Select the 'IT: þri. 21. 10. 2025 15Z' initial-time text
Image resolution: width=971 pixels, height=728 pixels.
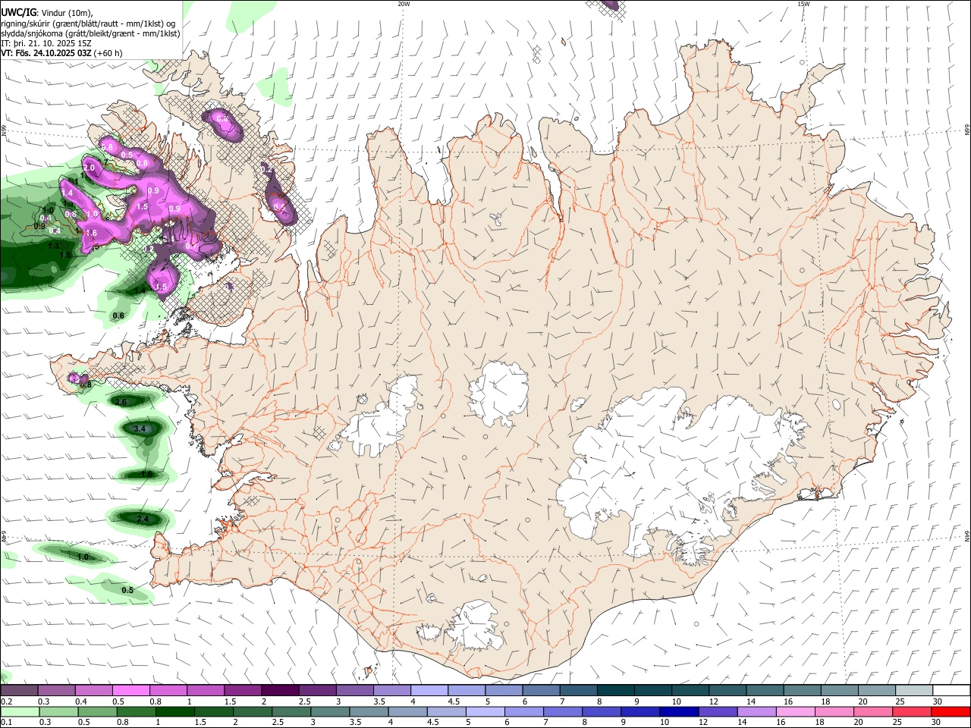pos(46,43)
